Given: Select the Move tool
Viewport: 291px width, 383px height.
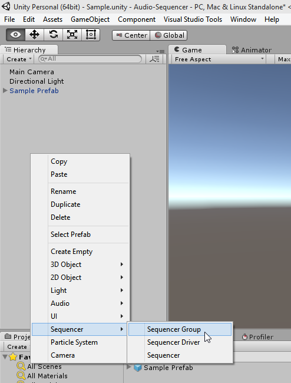Looking at the screenshot, I should [x=34, y=35].
